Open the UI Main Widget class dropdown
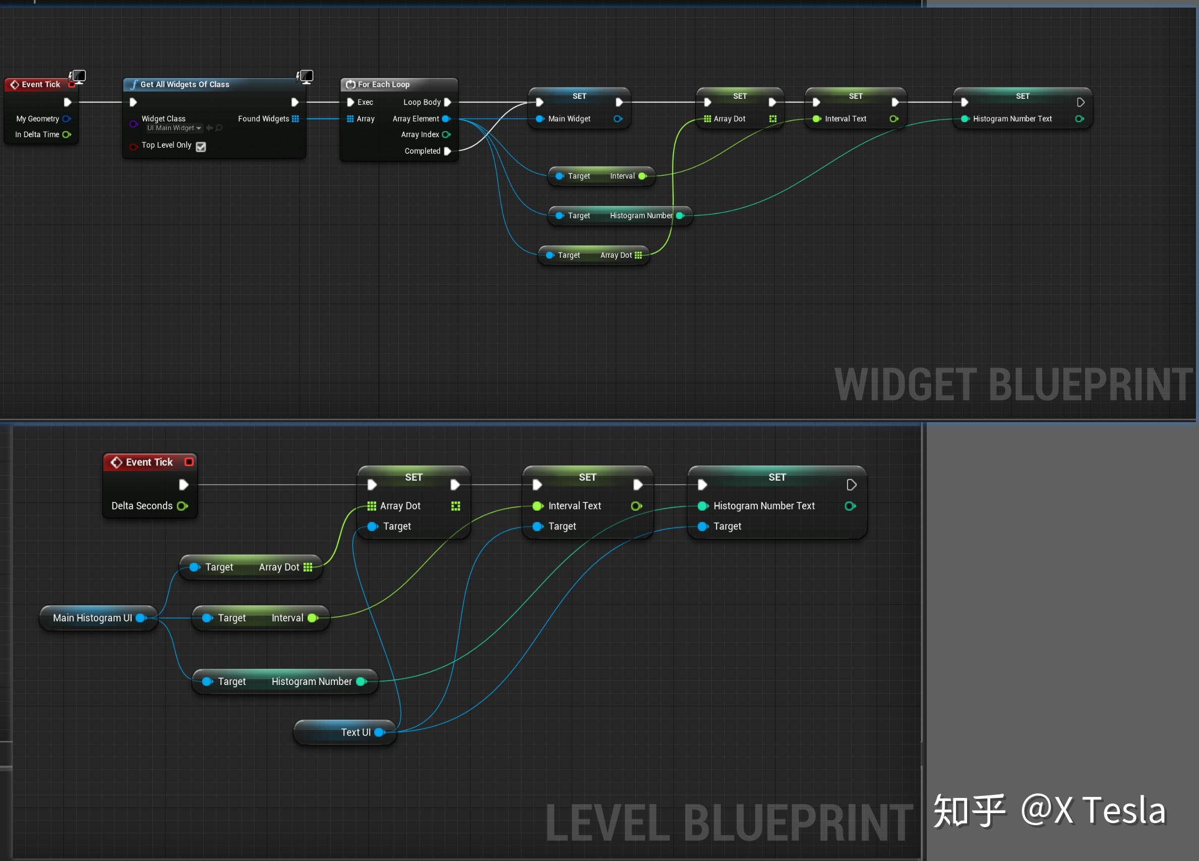Viewport: 1199px width, 861px height. click(173, 128)
